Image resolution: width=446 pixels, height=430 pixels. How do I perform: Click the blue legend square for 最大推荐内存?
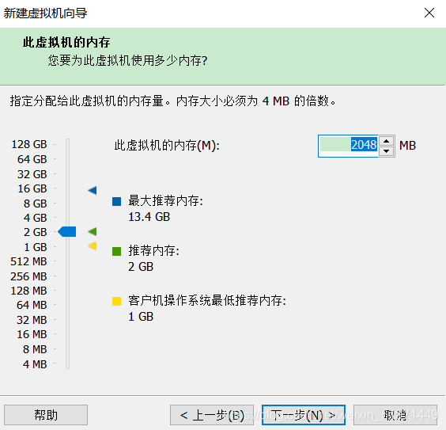116,201
